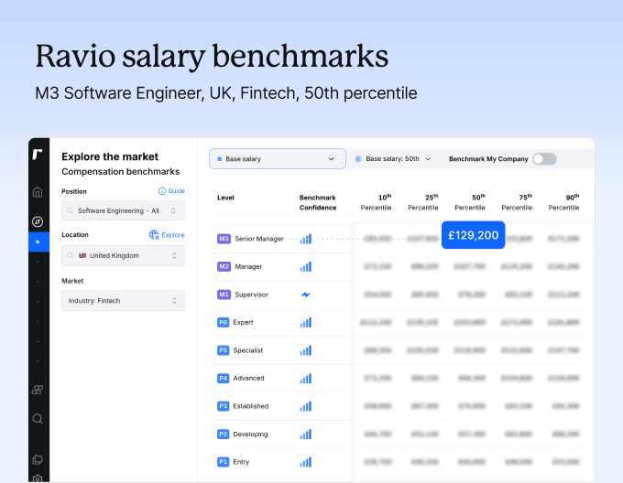The width and height of the screenshot is (623, 483).
Task: Select the Developing row label
Action: [x=250, y=435]
